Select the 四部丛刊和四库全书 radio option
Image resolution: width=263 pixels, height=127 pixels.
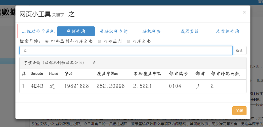pyautogui.click(x=47, y=41)
